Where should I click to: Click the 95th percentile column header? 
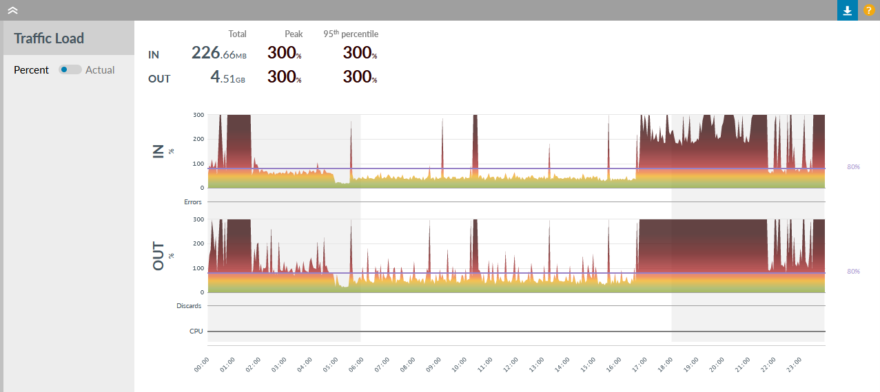[351, 34]
